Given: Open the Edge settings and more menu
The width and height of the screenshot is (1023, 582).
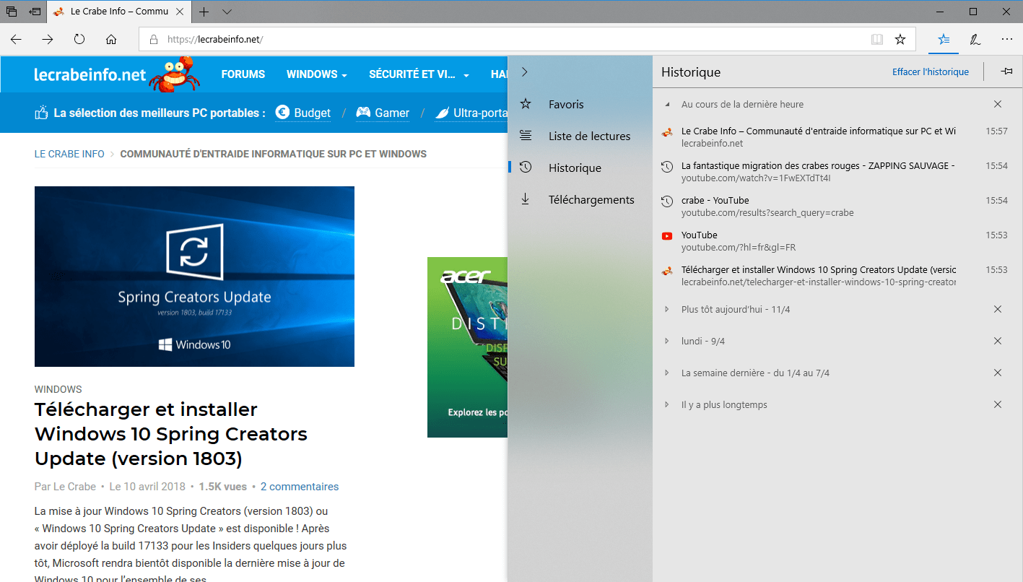Looking at the screenshot, I should click(x=1007, y=40).
